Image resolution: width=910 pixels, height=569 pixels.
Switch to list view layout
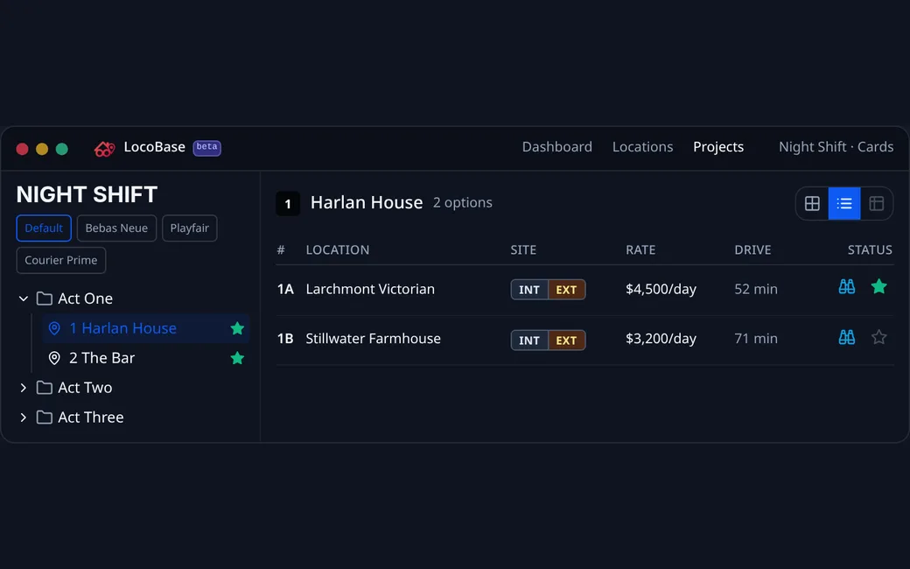pyautogui.click(x=844, y=203)
